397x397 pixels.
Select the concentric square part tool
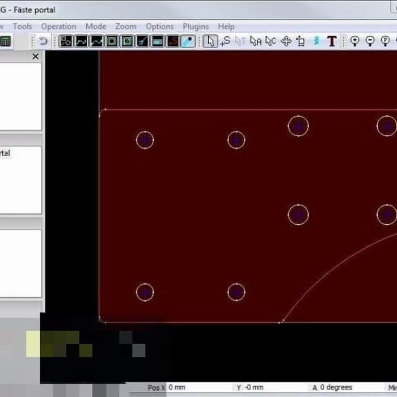112,41
